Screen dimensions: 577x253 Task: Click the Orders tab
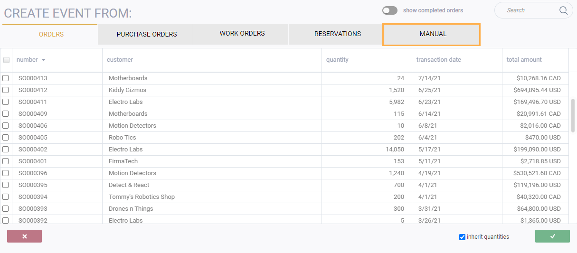tap(51, 34)
